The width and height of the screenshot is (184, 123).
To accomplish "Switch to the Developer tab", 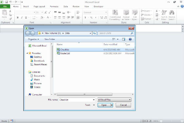I will [99, 7].
